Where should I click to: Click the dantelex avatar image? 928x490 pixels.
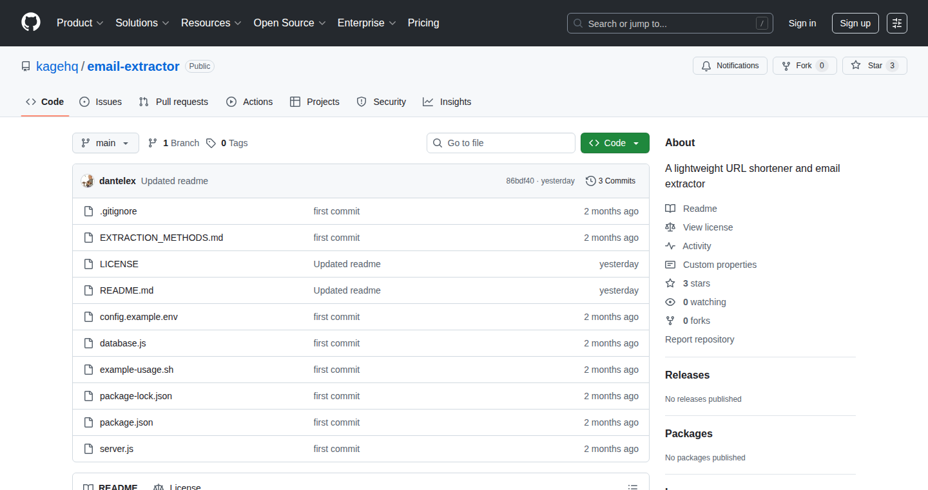[x=88, y=181]
